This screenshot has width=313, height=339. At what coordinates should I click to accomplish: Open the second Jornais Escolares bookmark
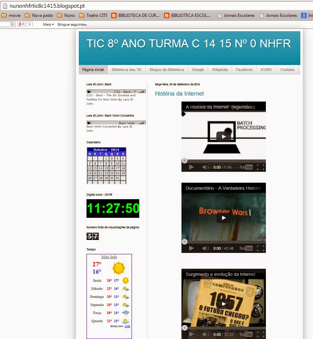[x=279, y=15]
